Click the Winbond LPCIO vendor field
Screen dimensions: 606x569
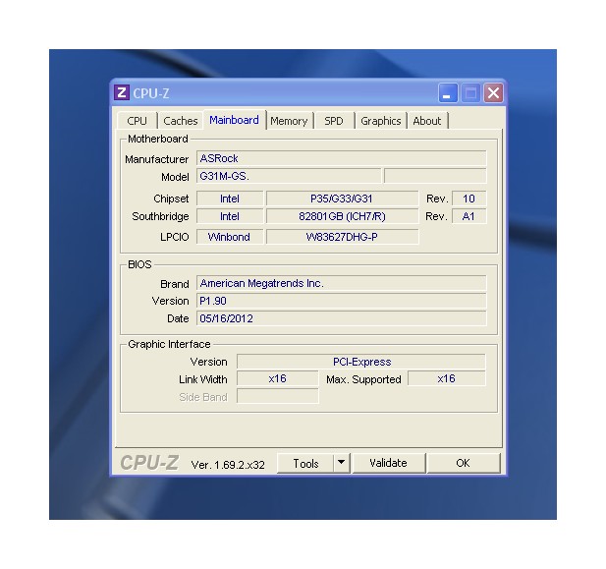[230, 237]
